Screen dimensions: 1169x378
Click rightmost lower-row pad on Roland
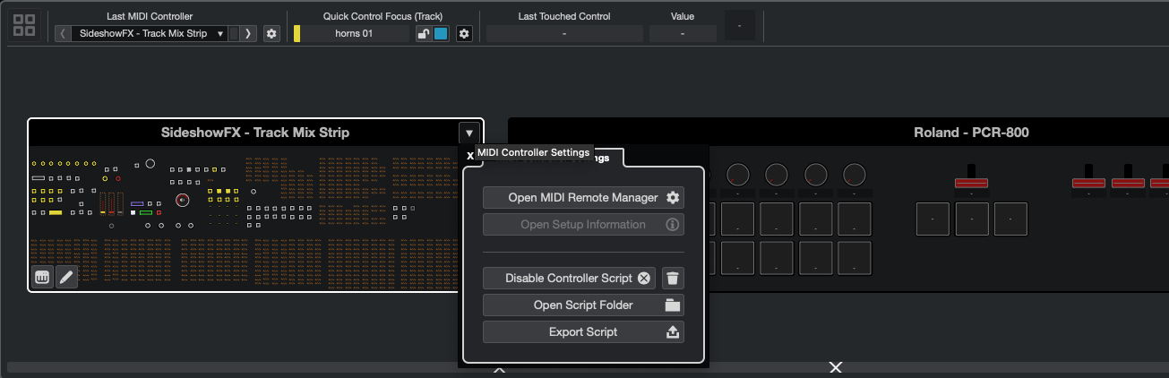coord(855,258)
